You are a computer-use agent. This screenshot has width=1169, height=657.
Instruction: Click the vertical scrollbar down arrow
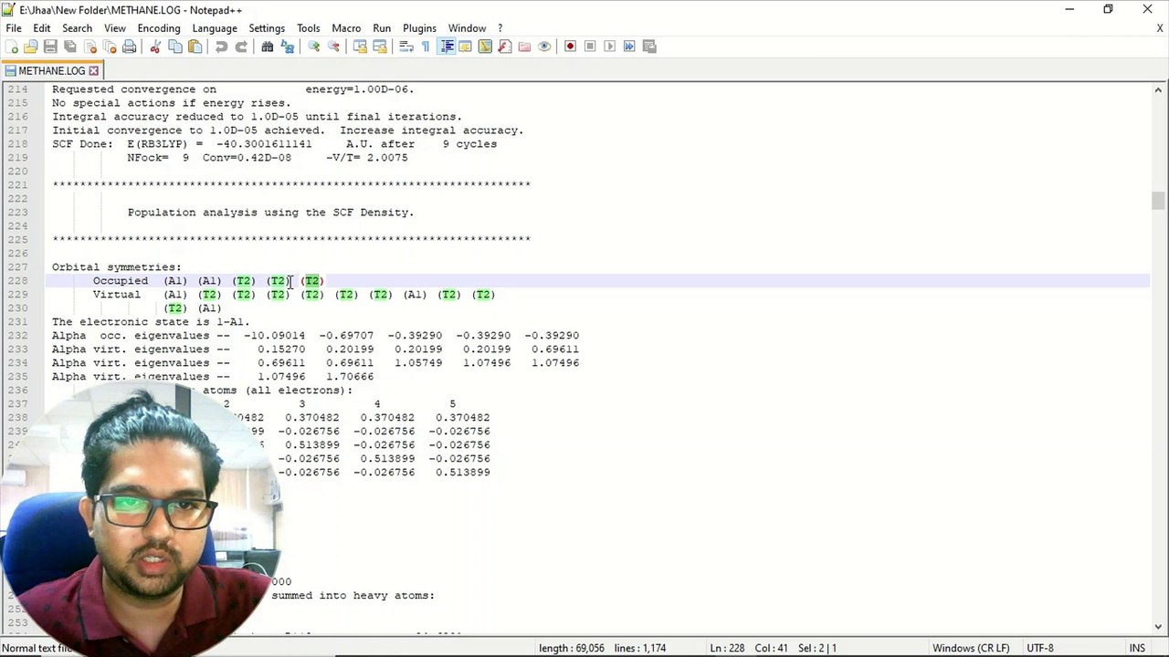(1159, 627)
